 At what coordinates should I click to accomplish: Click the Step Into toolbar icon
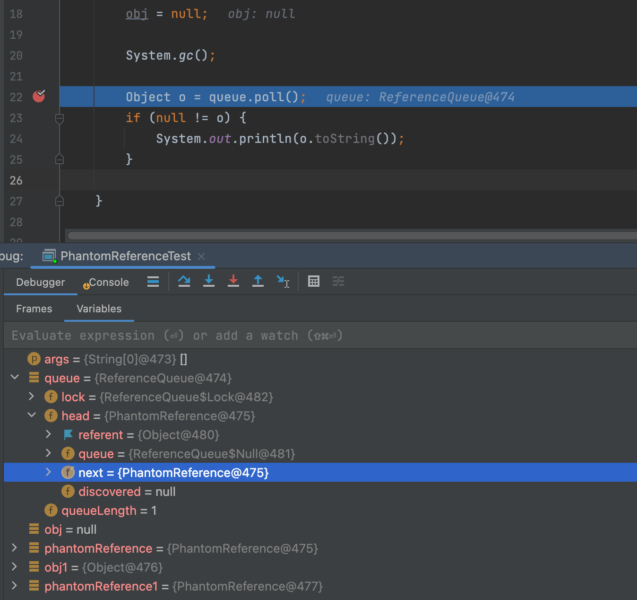pos(209,282)
